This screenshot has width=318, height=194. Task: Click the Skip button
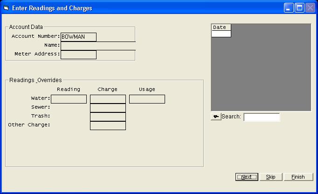click(x=270, y=177)
